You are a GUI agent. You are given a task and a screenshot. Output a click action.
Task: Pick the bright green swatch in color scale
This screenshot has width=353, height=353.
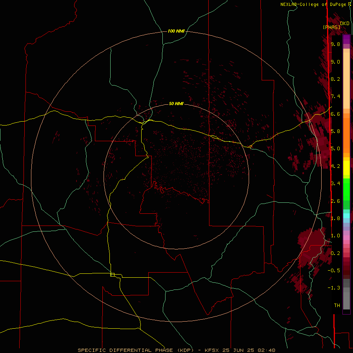346,189
